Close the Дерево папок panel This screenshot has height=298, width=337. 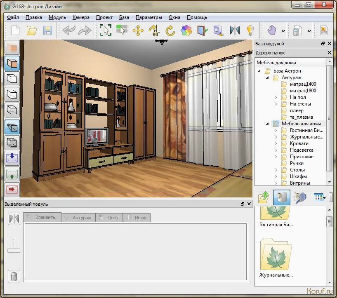click(x=330, y=53)
